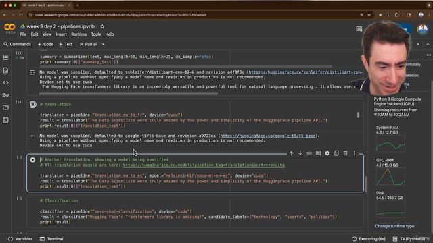
Task: Move the selected cell up
Action: [x=291, y=153]
